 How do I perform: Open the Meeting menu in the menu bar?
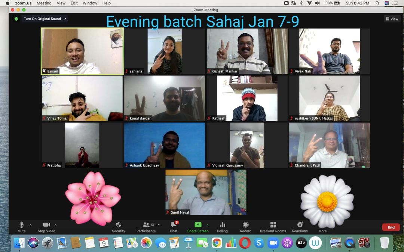[44, 3]
